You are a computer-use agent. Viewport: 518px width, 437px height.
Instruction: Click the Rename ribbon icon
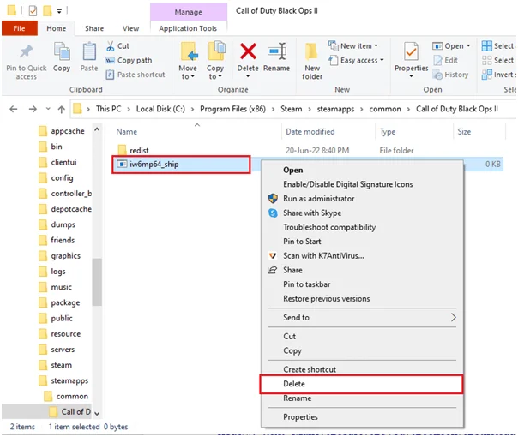coord(276,51)
